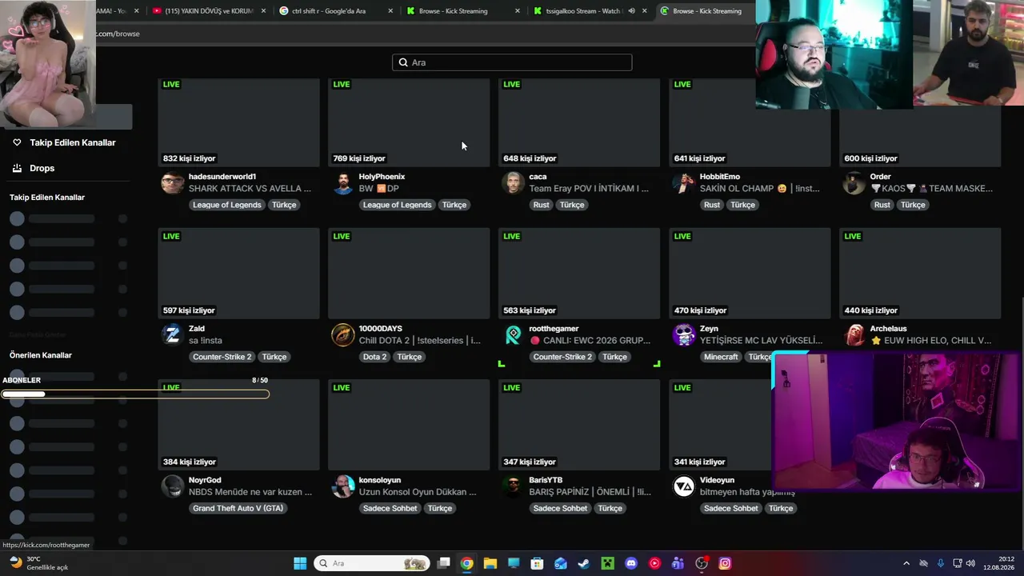
Task: Open Uzun Konsol Oyun Dükkan stream title
Action: [x=418, y=492]
